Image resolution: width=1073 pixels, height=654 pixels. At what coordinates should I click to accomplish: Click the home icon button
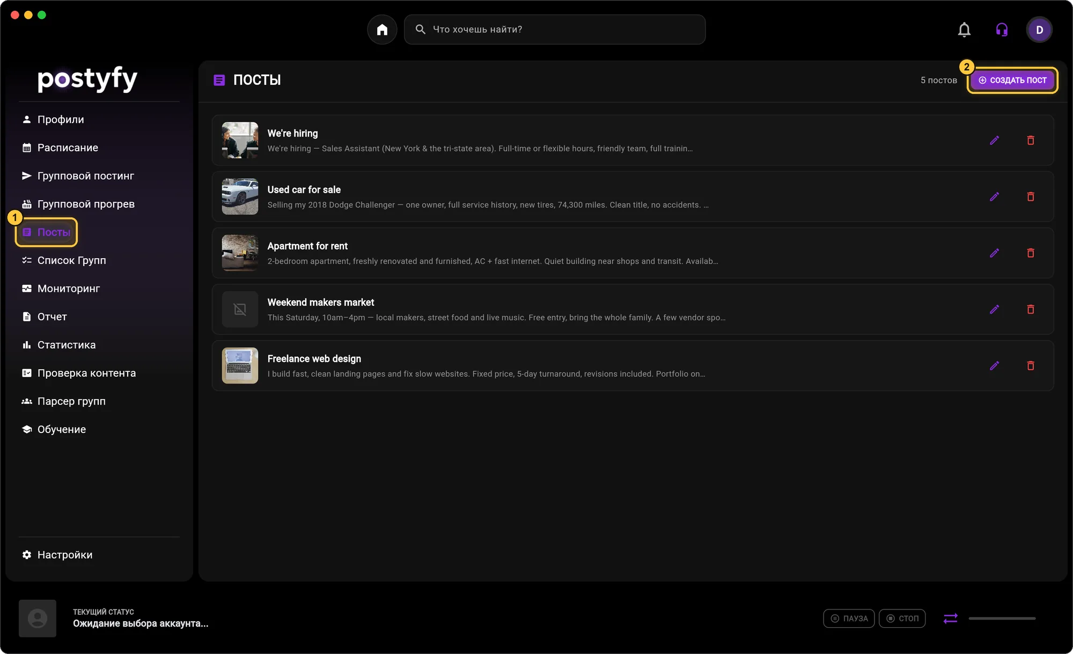(382, 30)
